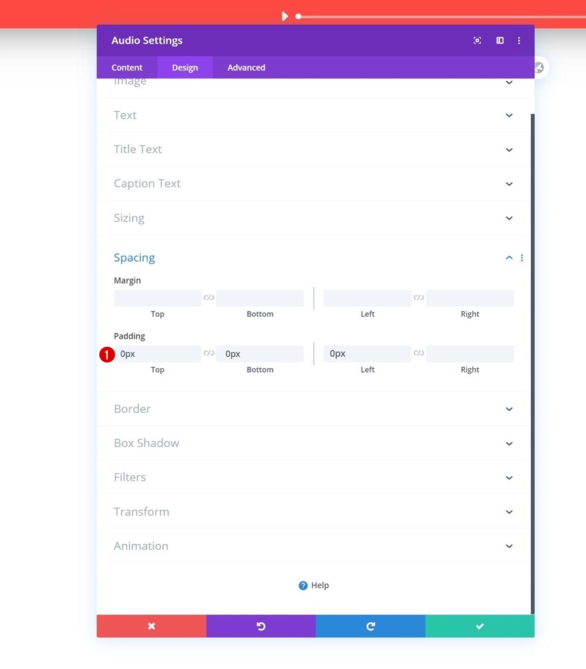Open the three-dot menu in Audio Settings header
Image resolution: width=586 pixels, height=669 pixels.
pos(519,41)
